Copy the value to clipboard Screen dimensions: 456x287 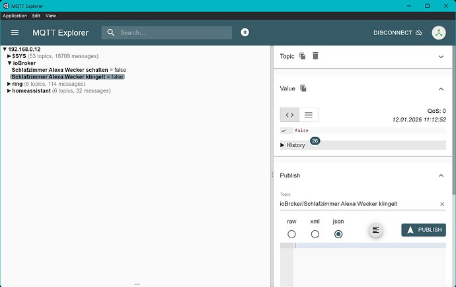click(303, 88)
